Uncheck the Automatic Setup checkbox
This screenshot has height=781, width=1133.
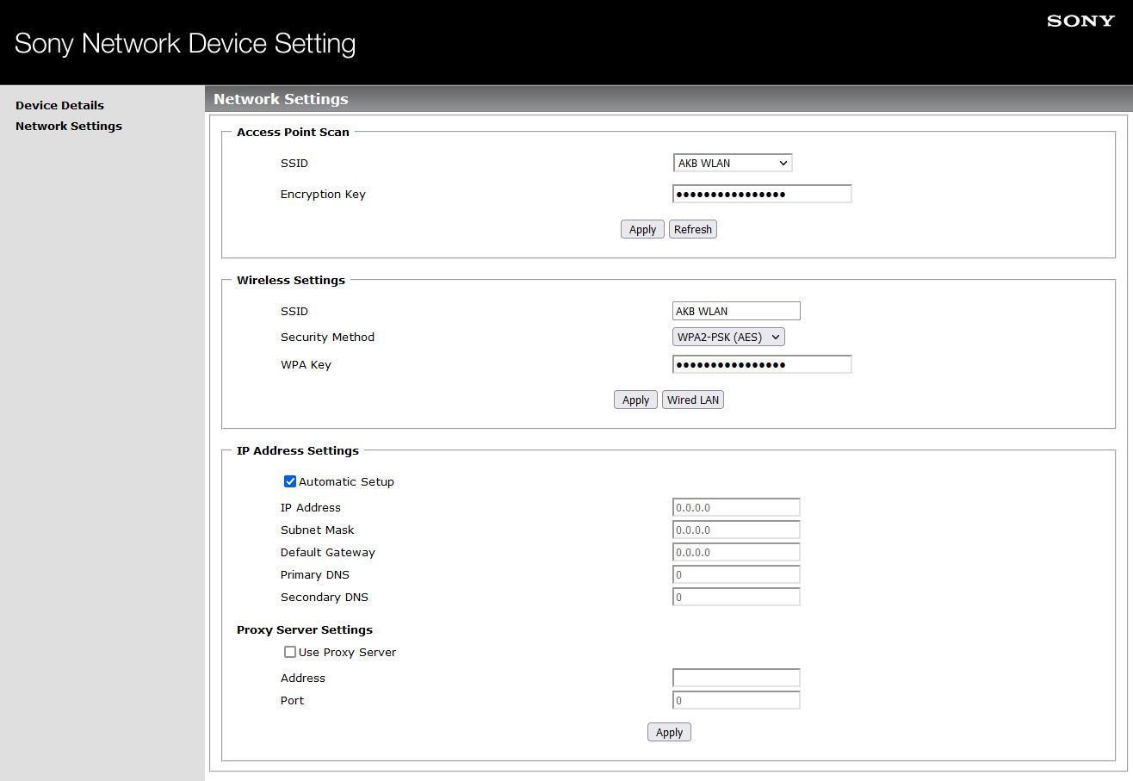[x=290, y=481]
